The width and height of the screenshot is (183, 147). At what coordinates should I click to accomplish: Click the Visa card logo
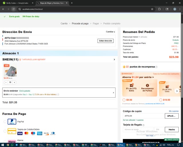[20, 134]
